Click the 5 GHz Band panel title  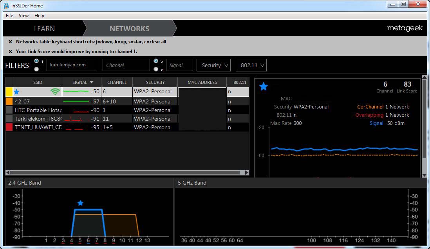192,183
